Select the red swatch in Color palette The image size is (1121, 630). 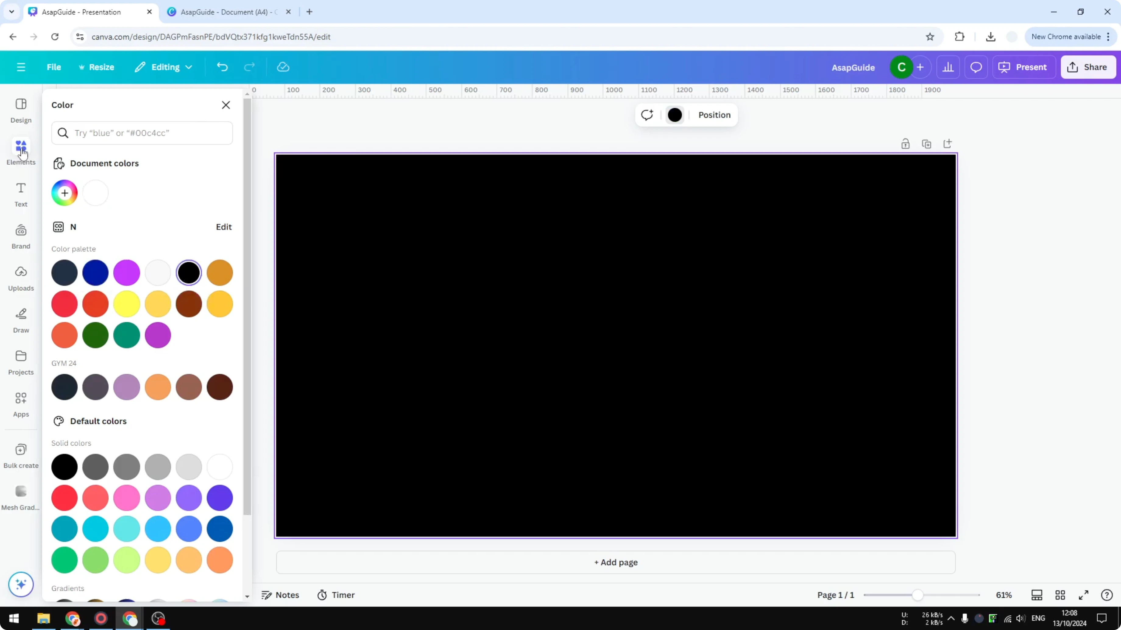[64, 304]
